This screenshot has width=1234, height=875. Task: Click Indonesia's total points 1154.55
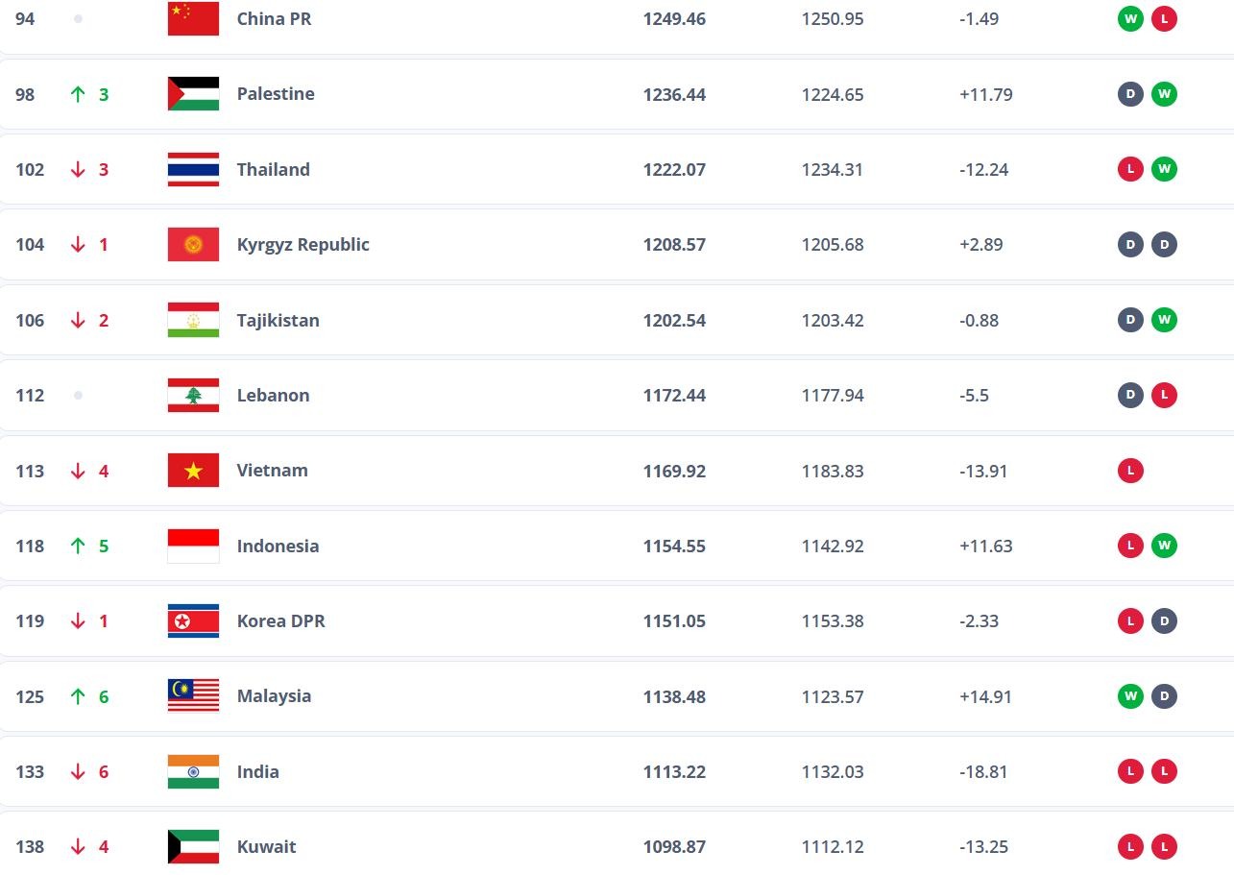674,546
